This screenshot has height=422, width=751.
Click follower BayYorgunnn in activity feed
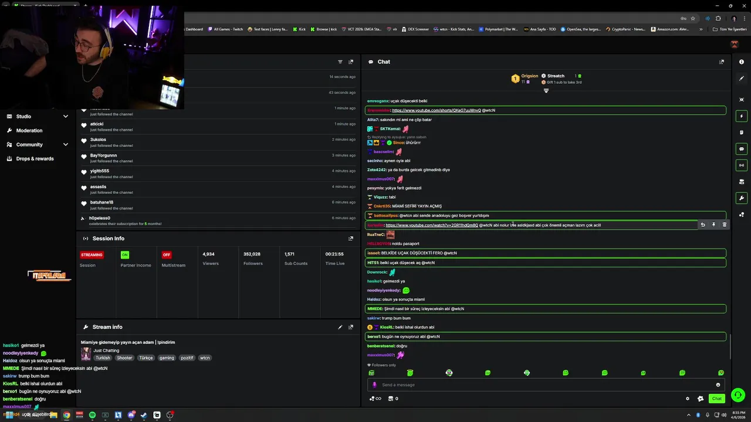[x=103, y=155]
